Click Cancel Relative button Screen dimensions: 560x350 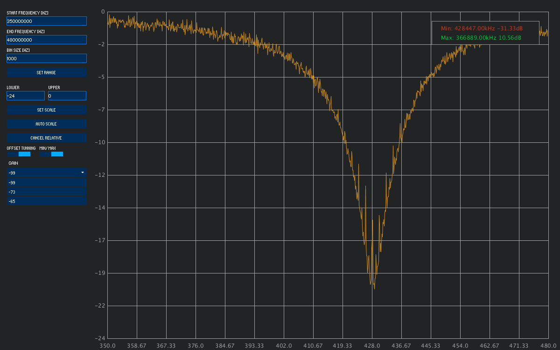point(46,138)
